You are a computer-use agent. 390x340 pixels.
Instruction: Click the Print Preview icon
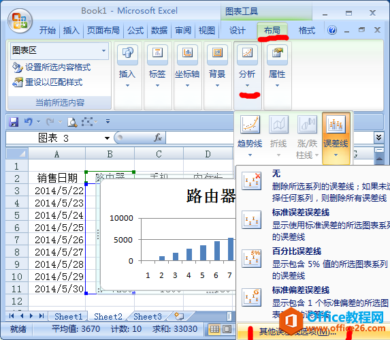[x=72, y=122]
